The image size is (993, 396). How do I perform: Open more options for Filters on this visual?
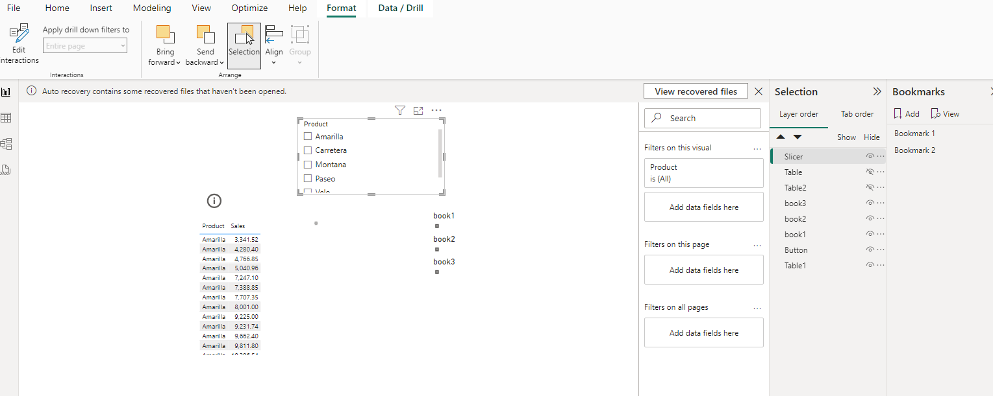(x=757, y=148)
